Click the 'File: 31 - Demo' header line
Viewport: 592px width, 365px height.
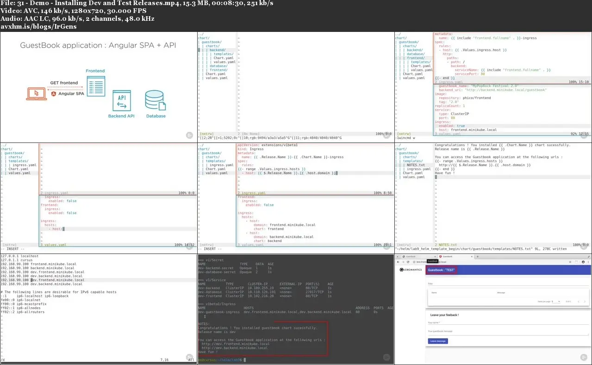click(137, 3)
